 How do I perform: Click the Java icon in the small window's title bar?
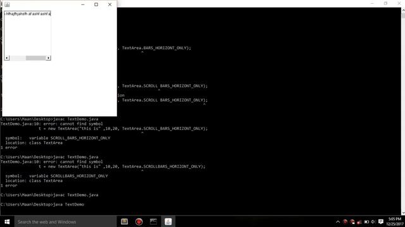[7, 4]
